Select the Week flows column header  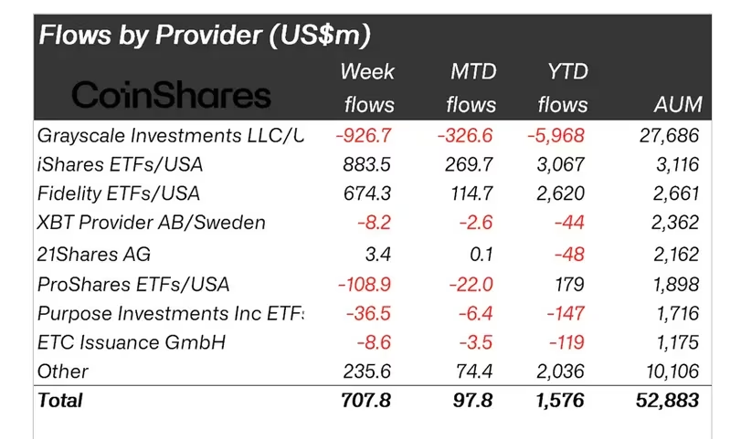coord(367,88)
